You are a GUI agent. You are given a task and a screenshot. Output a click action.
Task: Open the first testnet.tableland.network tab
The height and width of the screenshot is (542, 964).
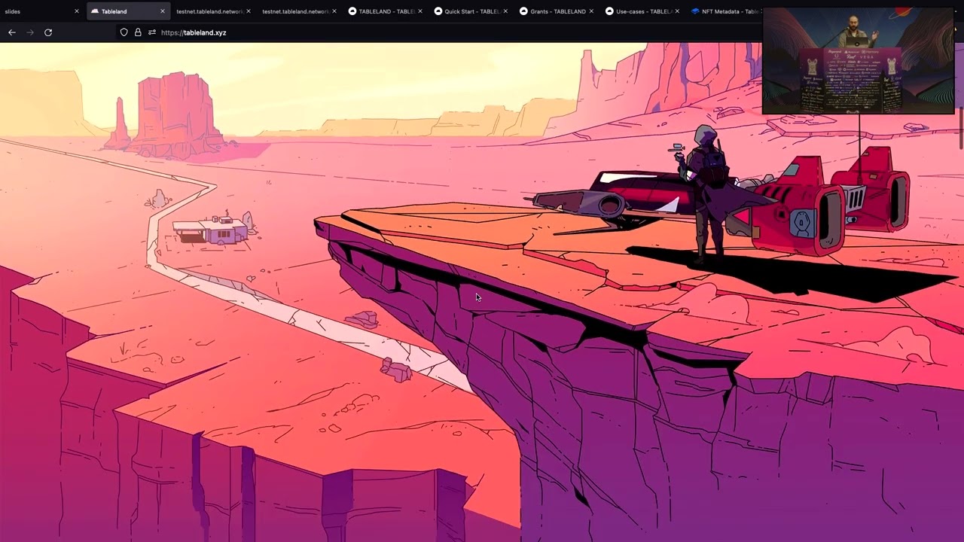tap(209, 11)
